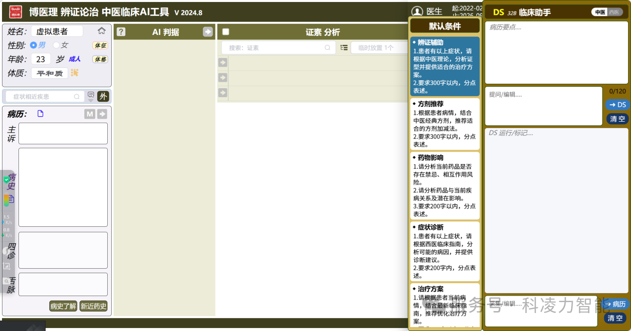Toggle the 中医/西医 switch

click(x=607, y=12)
